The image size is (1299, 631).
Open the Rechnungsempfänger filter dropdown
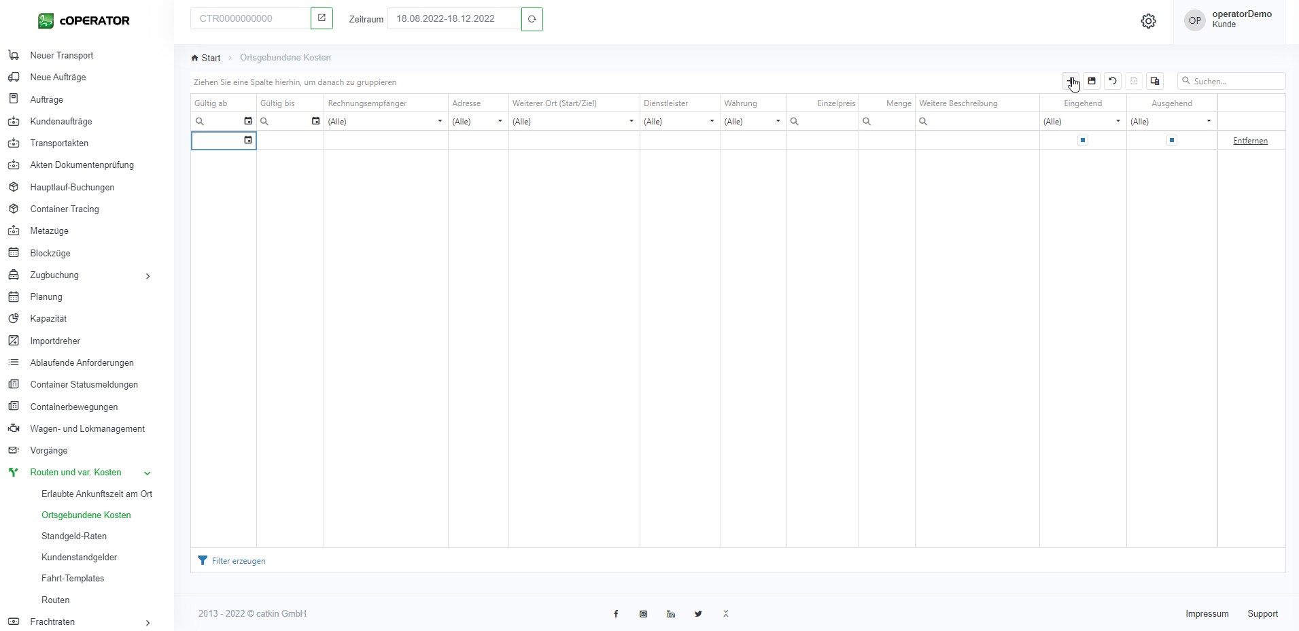[440, 121]
